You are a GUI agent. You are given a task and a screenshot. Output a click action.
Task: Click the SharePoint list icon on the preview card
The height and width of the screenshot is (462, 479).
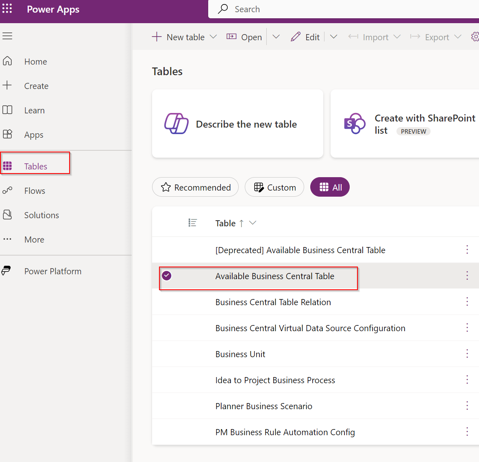[x=355, y=124]
